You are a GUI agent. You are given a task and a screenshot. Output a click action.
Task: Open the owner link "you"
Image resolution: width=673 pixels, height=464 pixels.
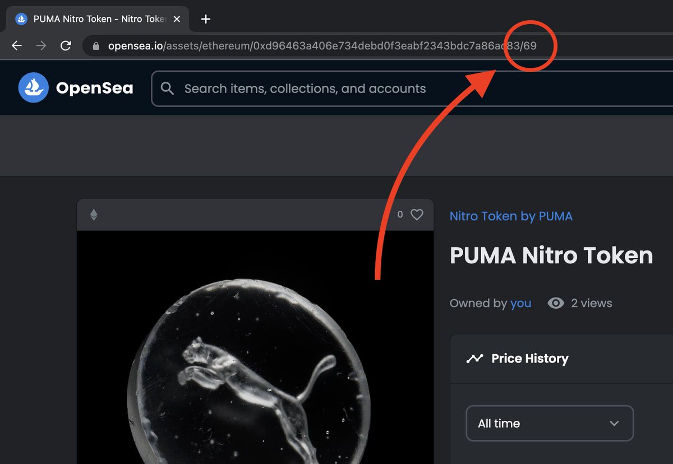[520, 303]
